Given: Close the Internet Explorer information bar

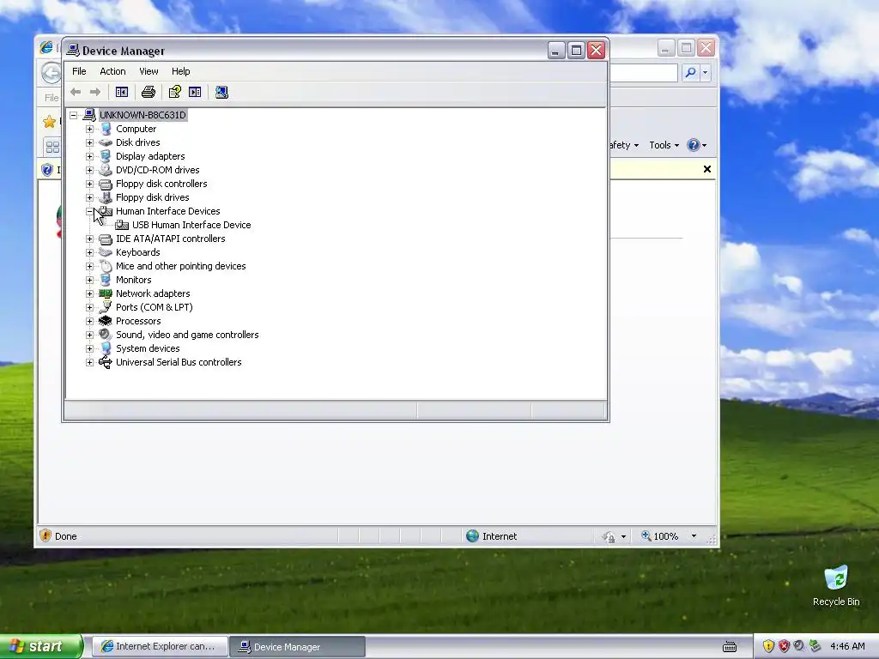Looking at the screenshot, I should 707,169.
